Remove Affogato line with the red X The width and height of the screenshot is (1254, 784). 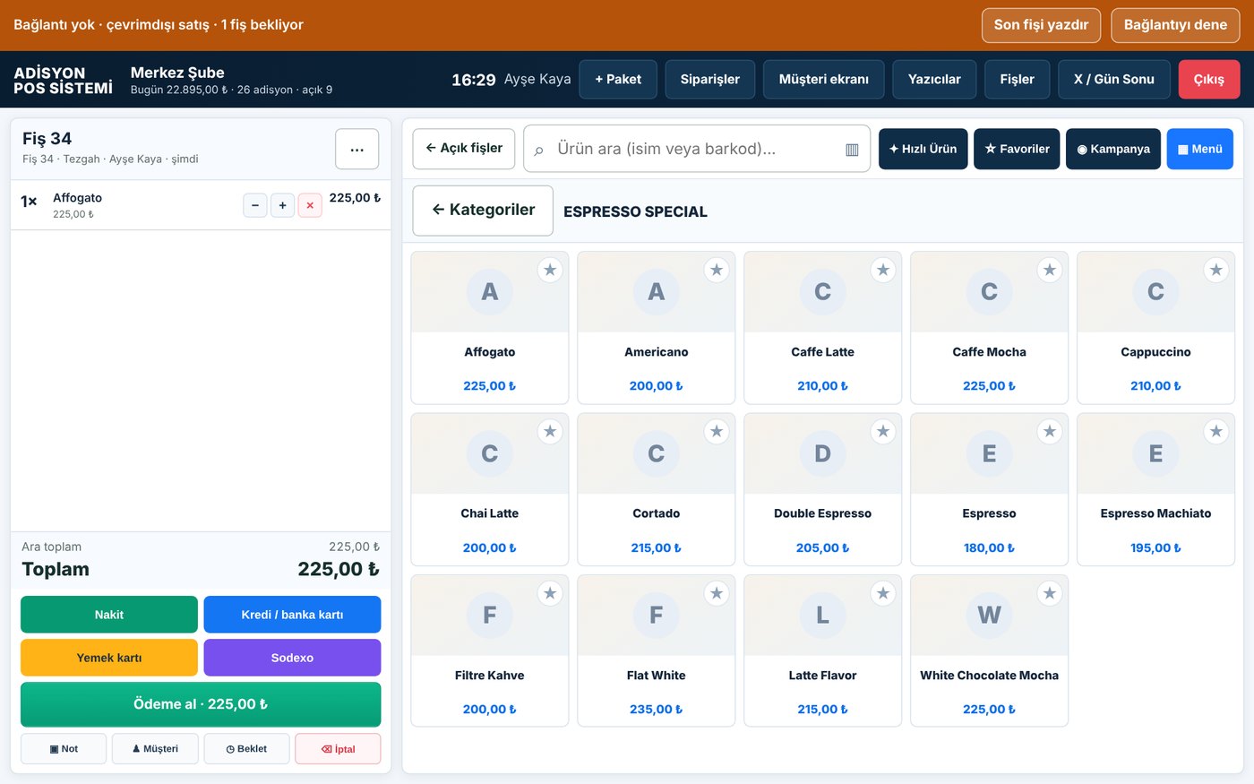point(310,205)
